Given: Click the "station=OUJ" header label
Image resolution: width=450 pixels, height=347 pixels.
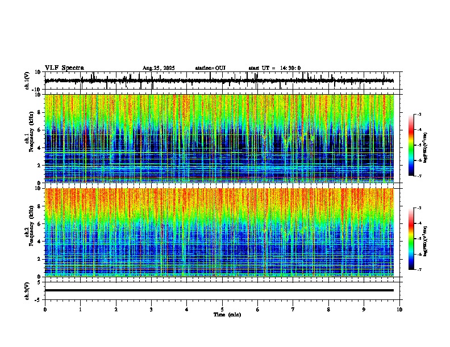Looking at the screenshot, I should point(210,68).
